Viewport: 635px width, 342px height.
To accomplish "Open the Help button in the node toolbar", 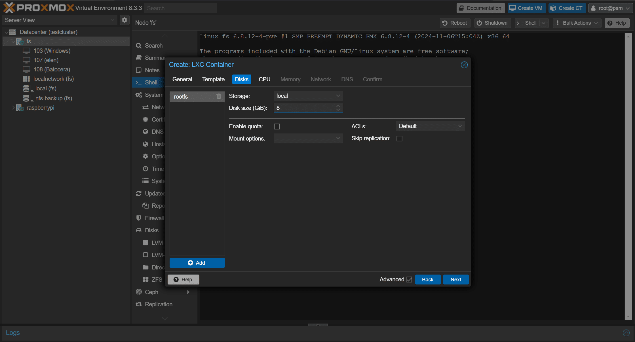I will coord(617,23).
